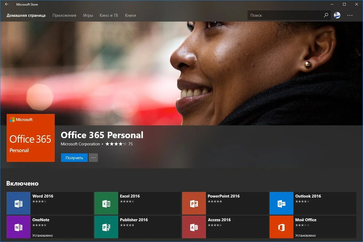This screenshot has height=242, width=363.
Task: Click the Включено section heading
Action: (x=22, y=183)
